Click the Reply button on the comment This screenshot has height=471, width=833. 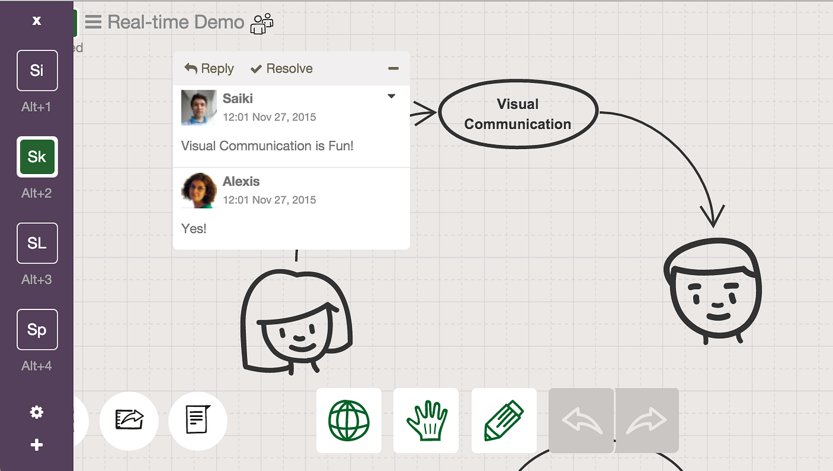point(208,68)
